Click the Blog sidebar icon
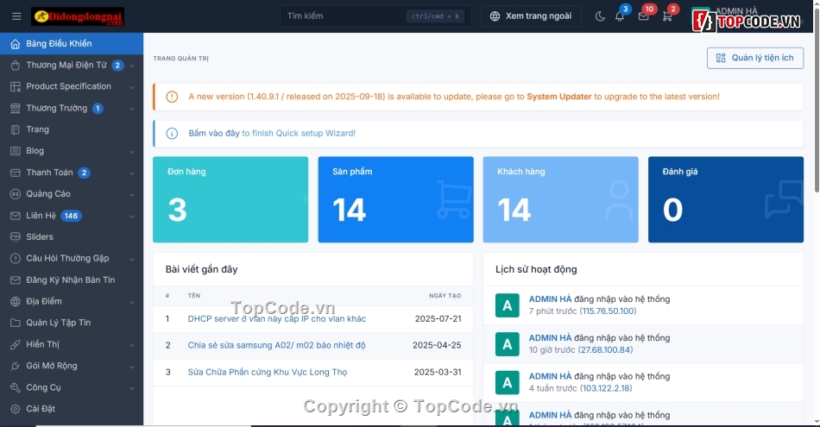The width and height of the screenshot is (820, 427). (x=16, y=151)
